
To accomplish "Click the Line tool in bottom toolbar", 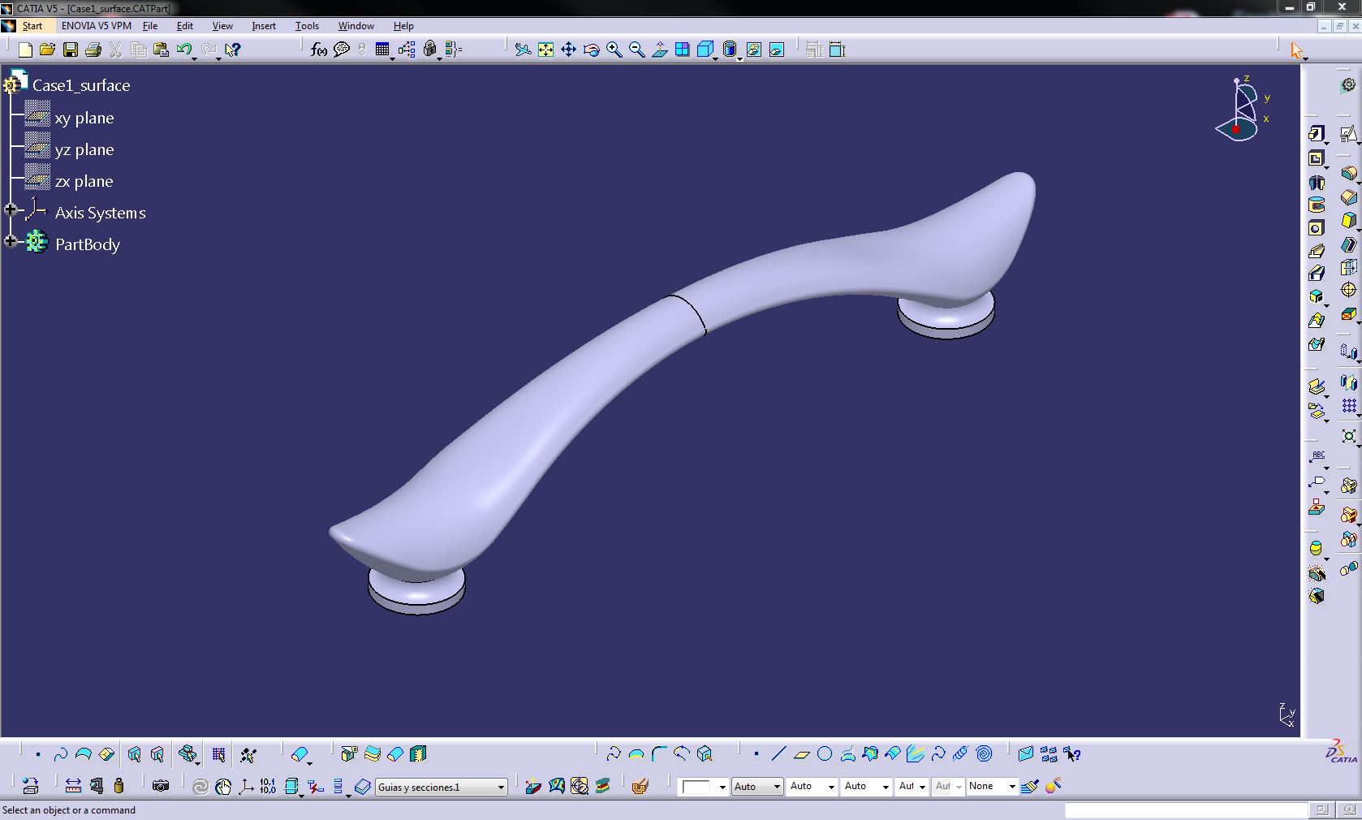I will pos(778,754).
